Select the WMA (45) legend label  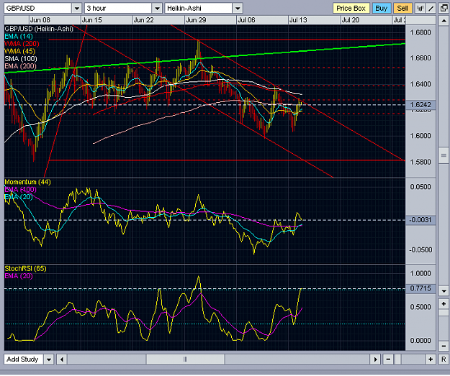[20, 51]
